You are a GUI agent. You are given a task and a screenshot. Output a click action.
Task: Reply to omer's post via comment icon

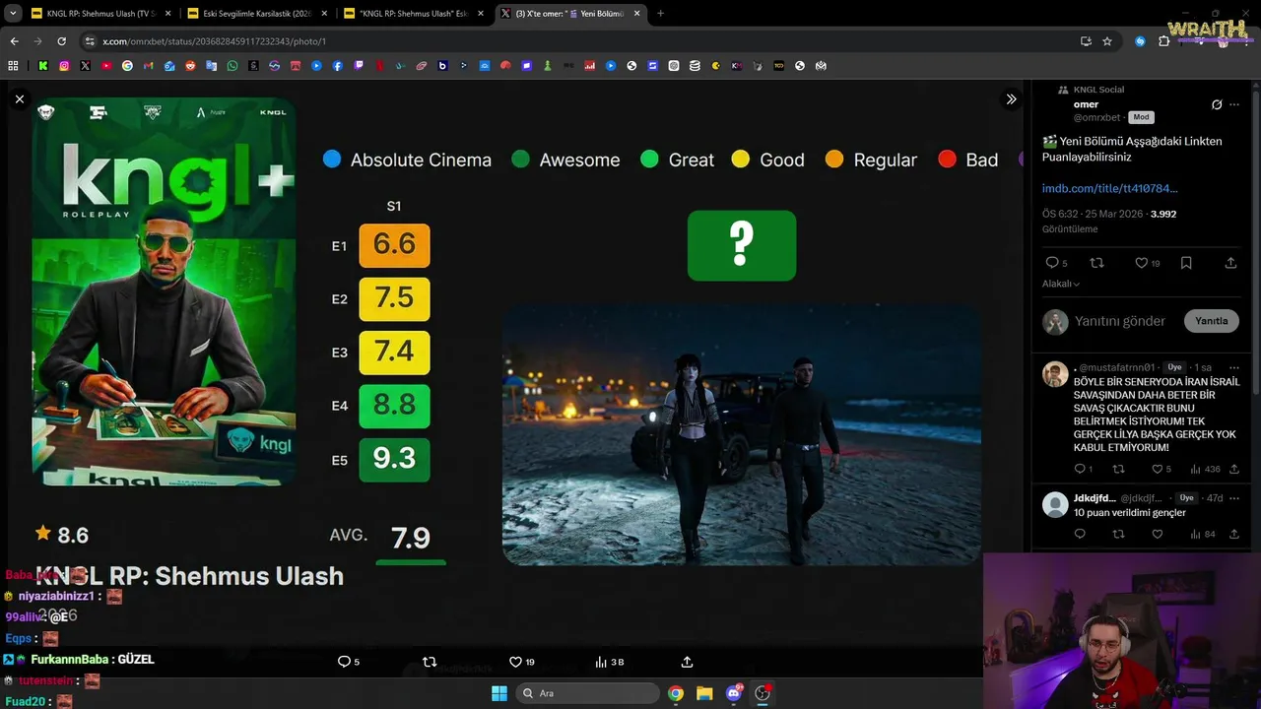click(1052, 263)
